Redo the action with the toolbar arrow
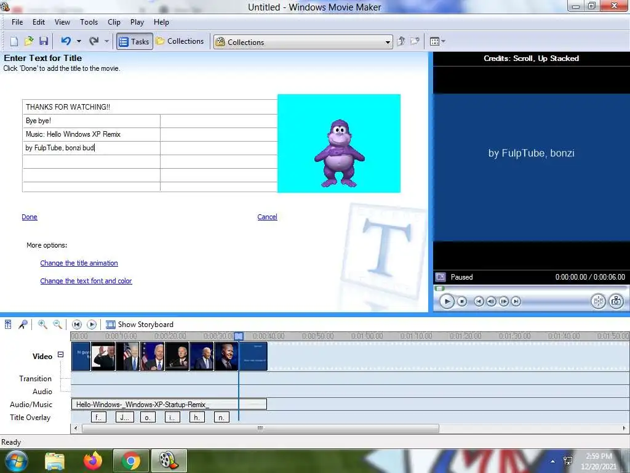 [94, 41]
